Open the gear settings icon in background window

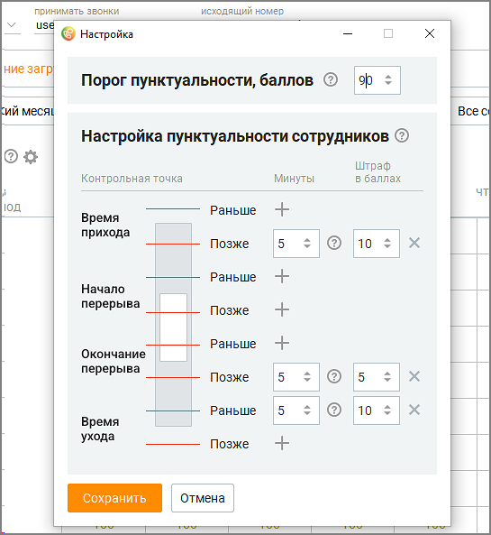pyautogui.click(x=31, y=157)
